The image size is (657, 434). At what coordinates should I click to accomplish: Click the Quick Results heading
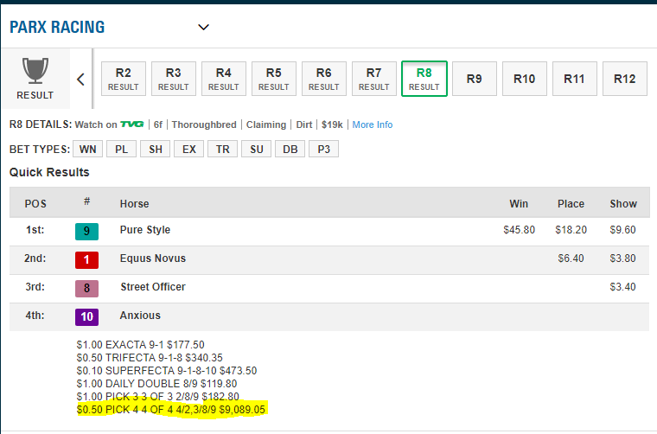49,173
